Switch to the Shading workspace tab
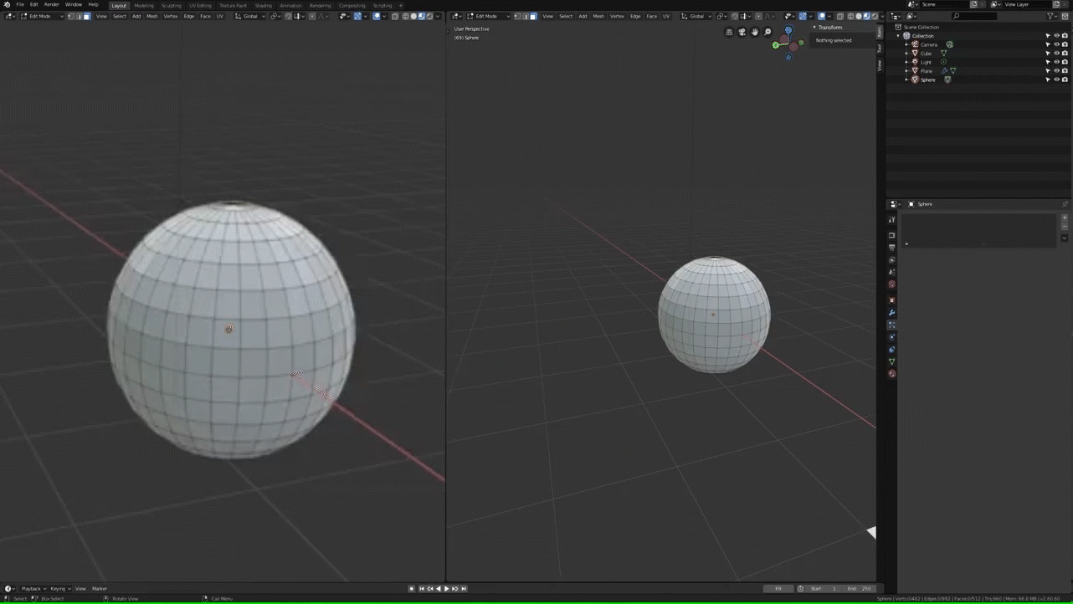This screenshot has width=1073, height=604. click(264, 6)
